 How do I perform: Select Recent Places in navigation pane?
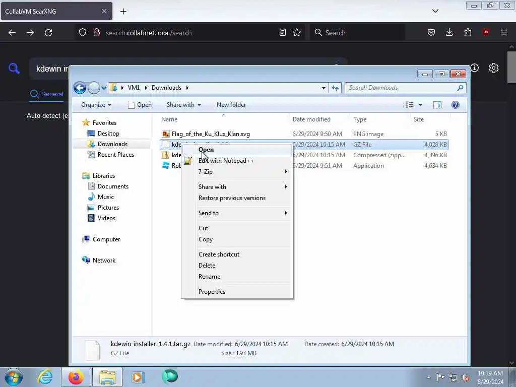click(115, 154)
